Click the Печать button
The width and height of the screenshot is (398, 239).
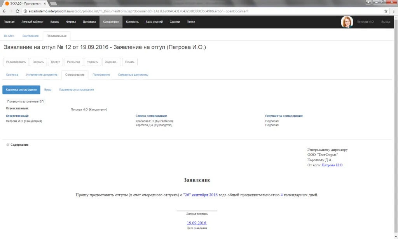tap(129, 62)
